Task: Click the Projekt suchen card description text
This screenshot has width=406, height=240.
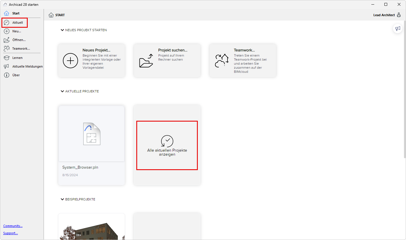Action: (171, 57)
